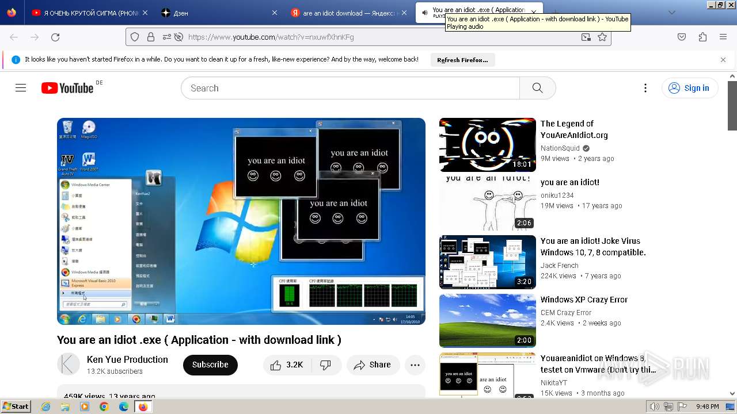The width and height of the screenshot is (737, 414).
Task: Launch Internet Explorer from taskbar
Action: click(46, 407)
